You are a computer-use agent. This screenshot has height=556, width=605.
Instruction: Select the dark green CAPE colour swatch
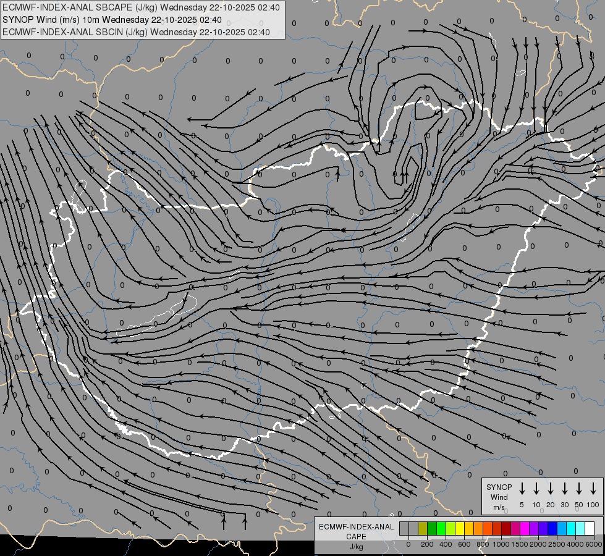tap(432, 528)
